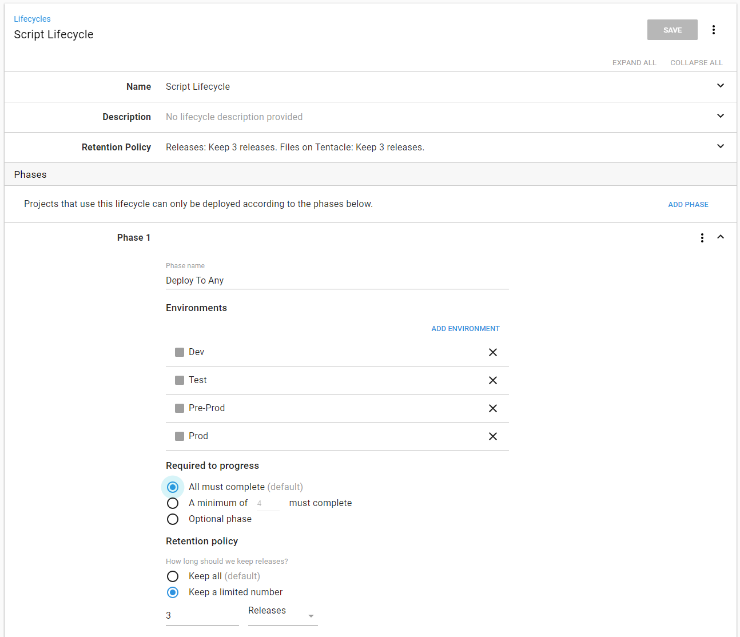Remove the Prod environment from the phase
Viewport: 740px width, 637px height.
pyautogui.click(x=492, y=436)
